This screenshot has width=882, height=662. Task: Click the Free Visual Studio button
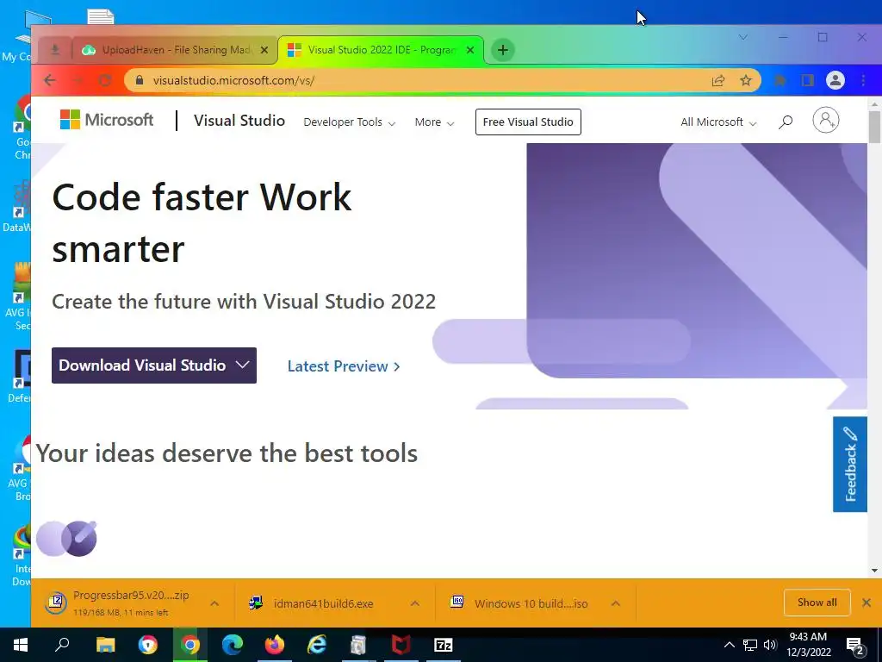tap(528, 122)
